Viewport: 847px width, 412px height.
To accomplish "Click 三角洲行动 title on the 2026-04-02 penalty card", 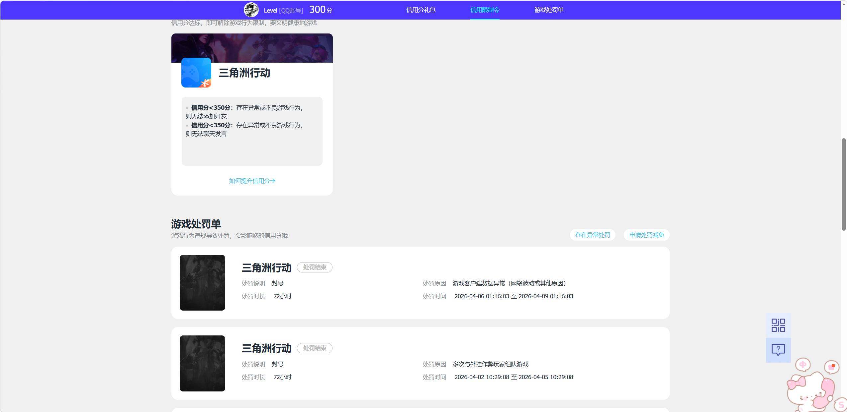I will (x=266, y=348).
